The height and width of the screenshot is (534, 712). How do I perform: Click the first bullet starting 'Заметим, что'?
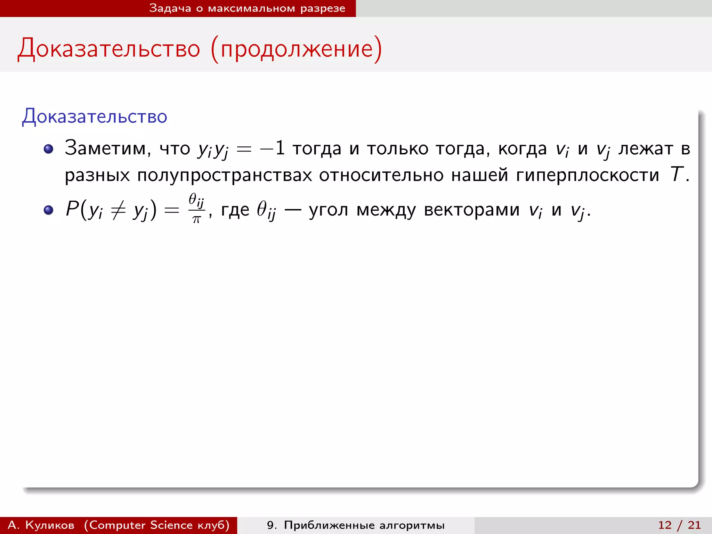(377, 162)
